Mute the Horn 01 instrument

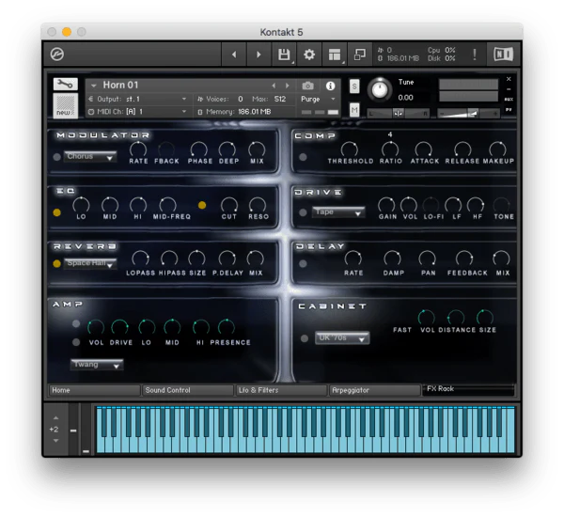tap(354, 110)
